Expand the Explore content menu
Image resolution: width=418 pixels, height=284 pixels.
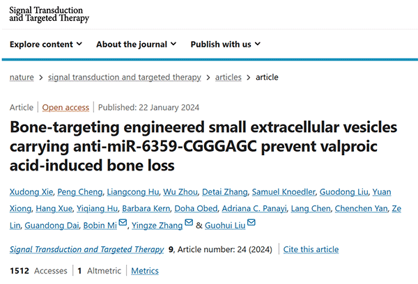tap(46, 45)
